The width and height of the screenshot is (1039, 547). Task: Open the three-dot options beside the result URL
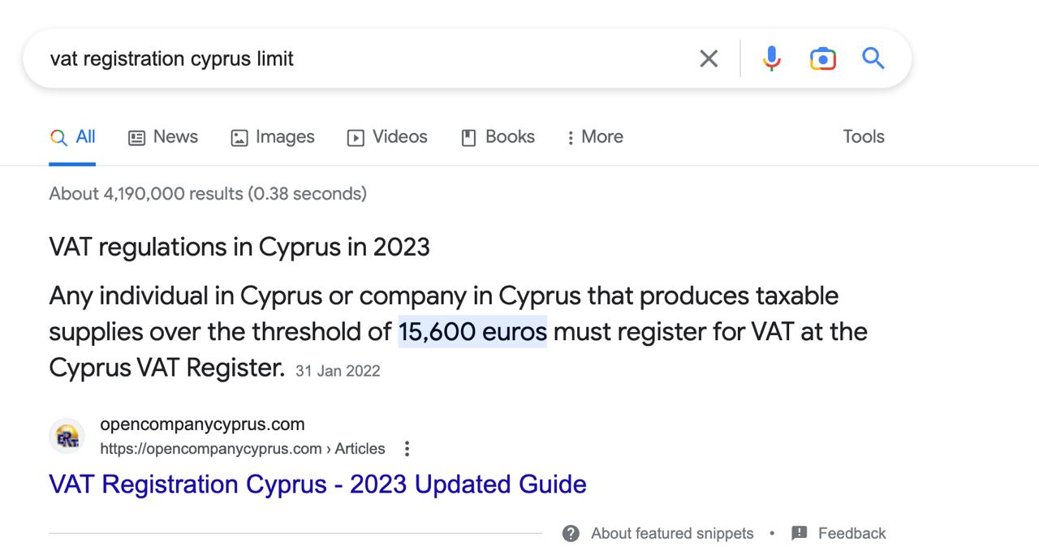point(407,449)
